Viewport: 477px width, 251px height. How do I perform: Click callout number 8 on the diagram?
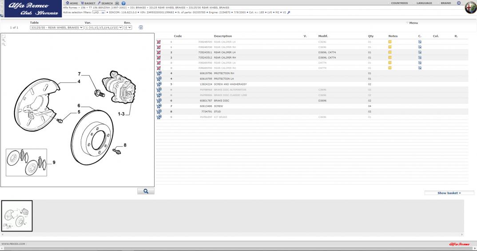coord(125,145)
